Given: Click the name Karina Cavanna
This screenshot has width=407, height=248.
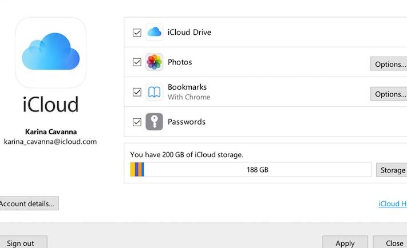Looking at the screenshot, I should pyautogui.click(x=51, y=131).
